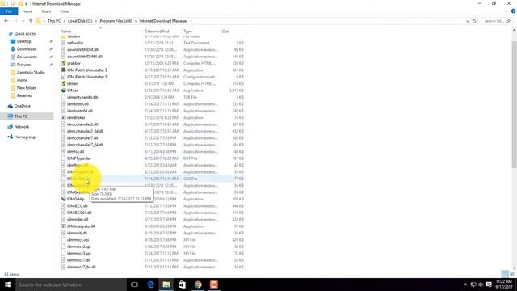Click Program Files (x86) in the address path

[116, 21]
